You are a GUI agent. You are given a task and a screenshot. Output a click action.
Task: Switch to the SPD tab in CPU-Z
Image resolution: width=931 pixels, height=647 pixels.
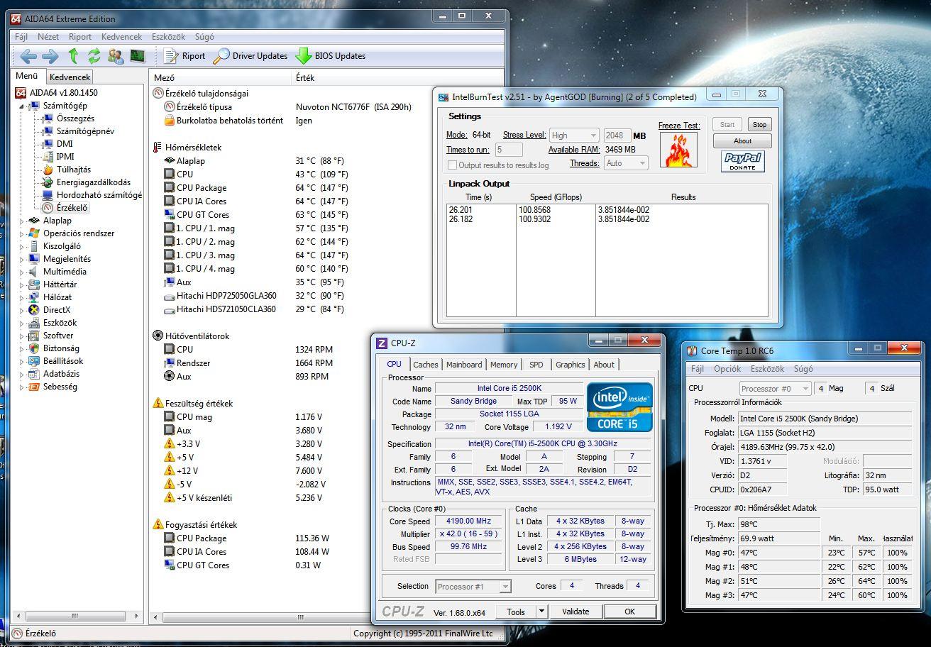[536, 365]
